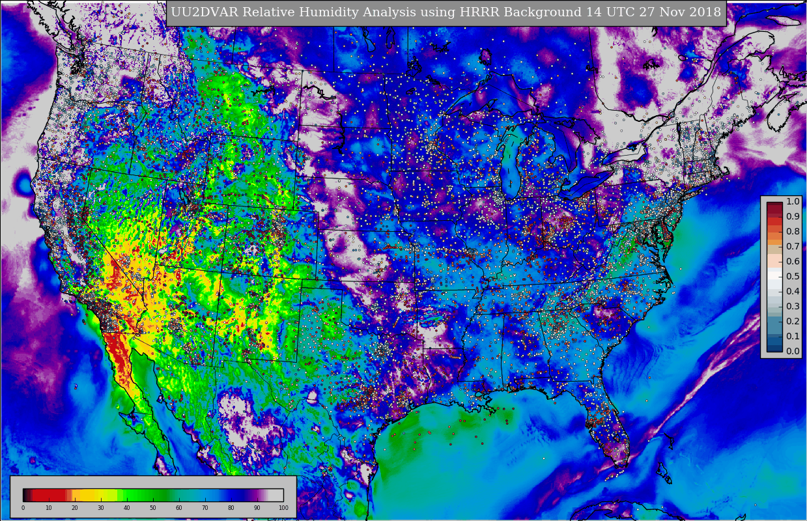The width and height of the screenshot is (807, 521).
Task: Click the "40" tick label on the humidity scale
Action: (x=127, y=508)
